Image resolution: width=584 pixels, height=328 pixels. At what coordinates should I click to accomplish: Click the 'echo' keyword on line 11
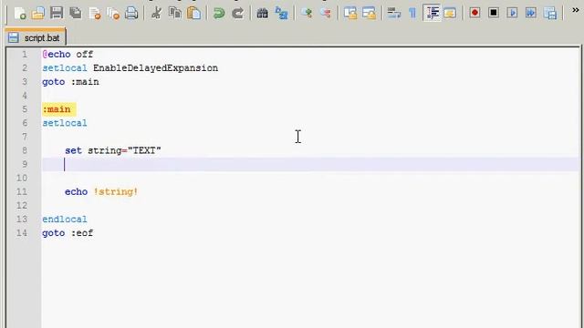(x=77, y=192)
